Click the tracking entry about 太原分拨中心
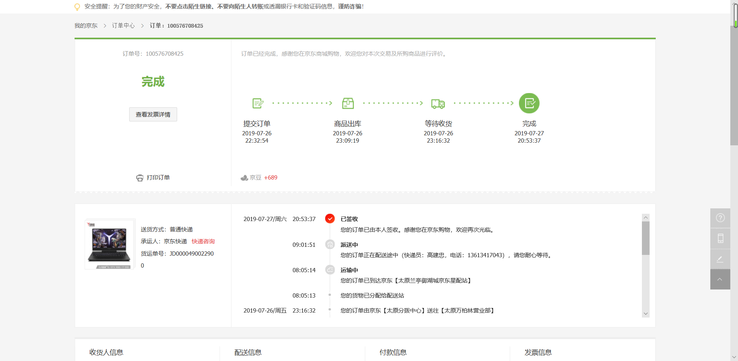The image size is (738, 361). click(417, 310)
